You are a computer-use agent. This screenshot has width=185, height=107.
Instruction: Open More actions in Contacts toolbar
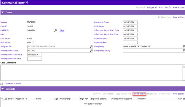pyautogui.click(x=178, y=94)
